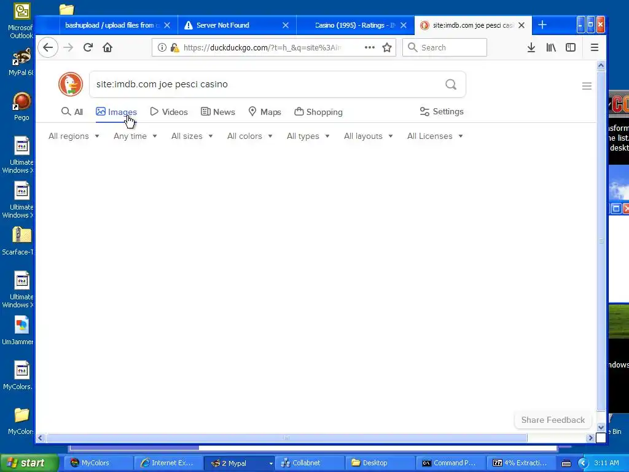Select the Scarface zip desktop icon
The height and width of the screenshot is (472, 629).
pos(19,241)
